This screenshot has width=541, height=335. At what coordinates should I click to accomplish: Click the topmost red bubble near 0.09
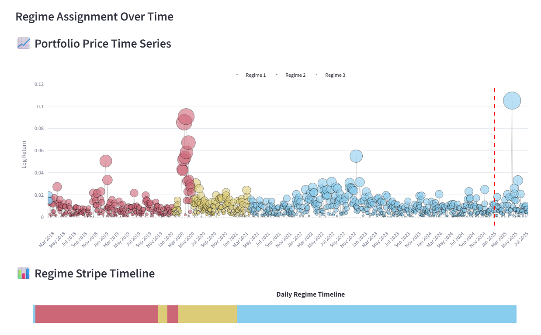[x=186, y=116]
